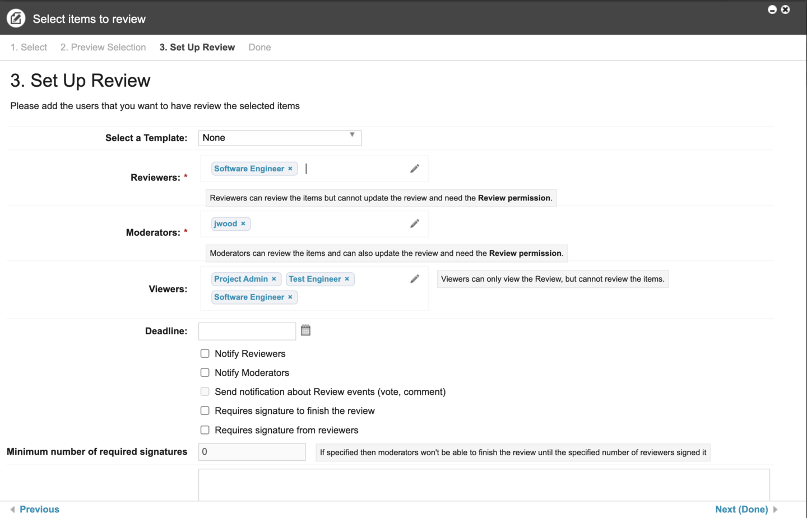This screenshot has width=807, height=518.
Task: Click the pencil edit icon for Reviewers
Action: 415,169
